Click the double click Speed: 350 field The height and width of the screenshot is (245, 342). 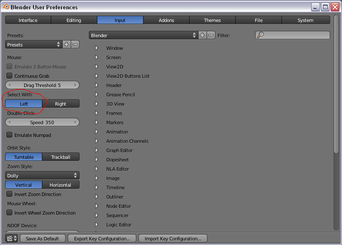click(x=42, y=122)
